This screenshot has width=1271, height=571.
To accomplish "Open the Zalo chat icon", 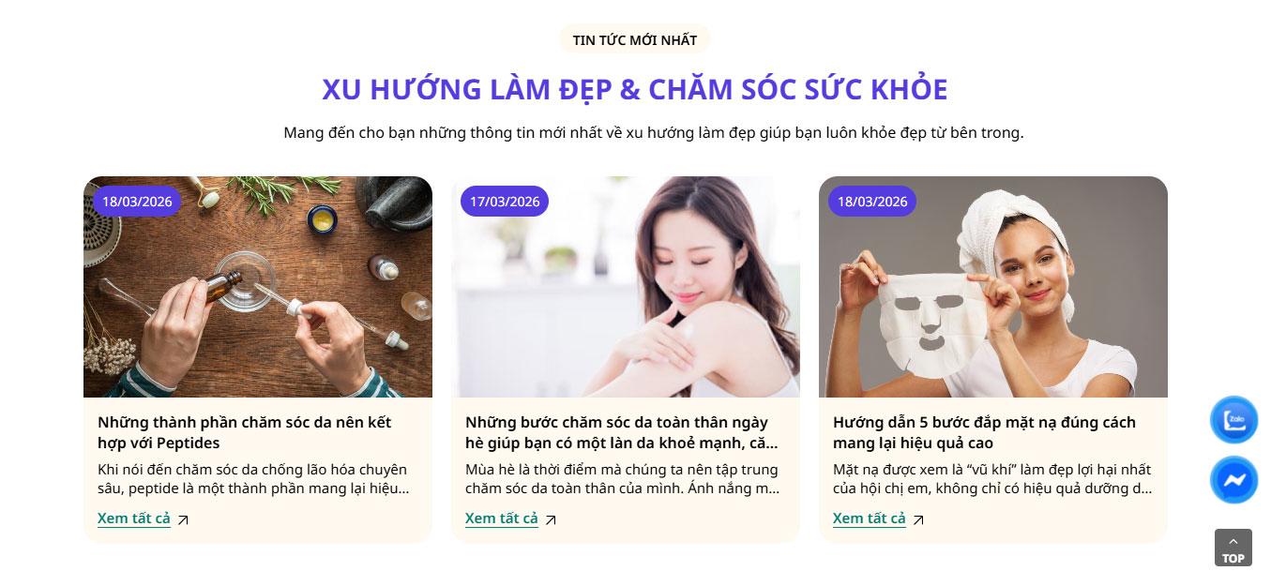I will pos(1233,420).
